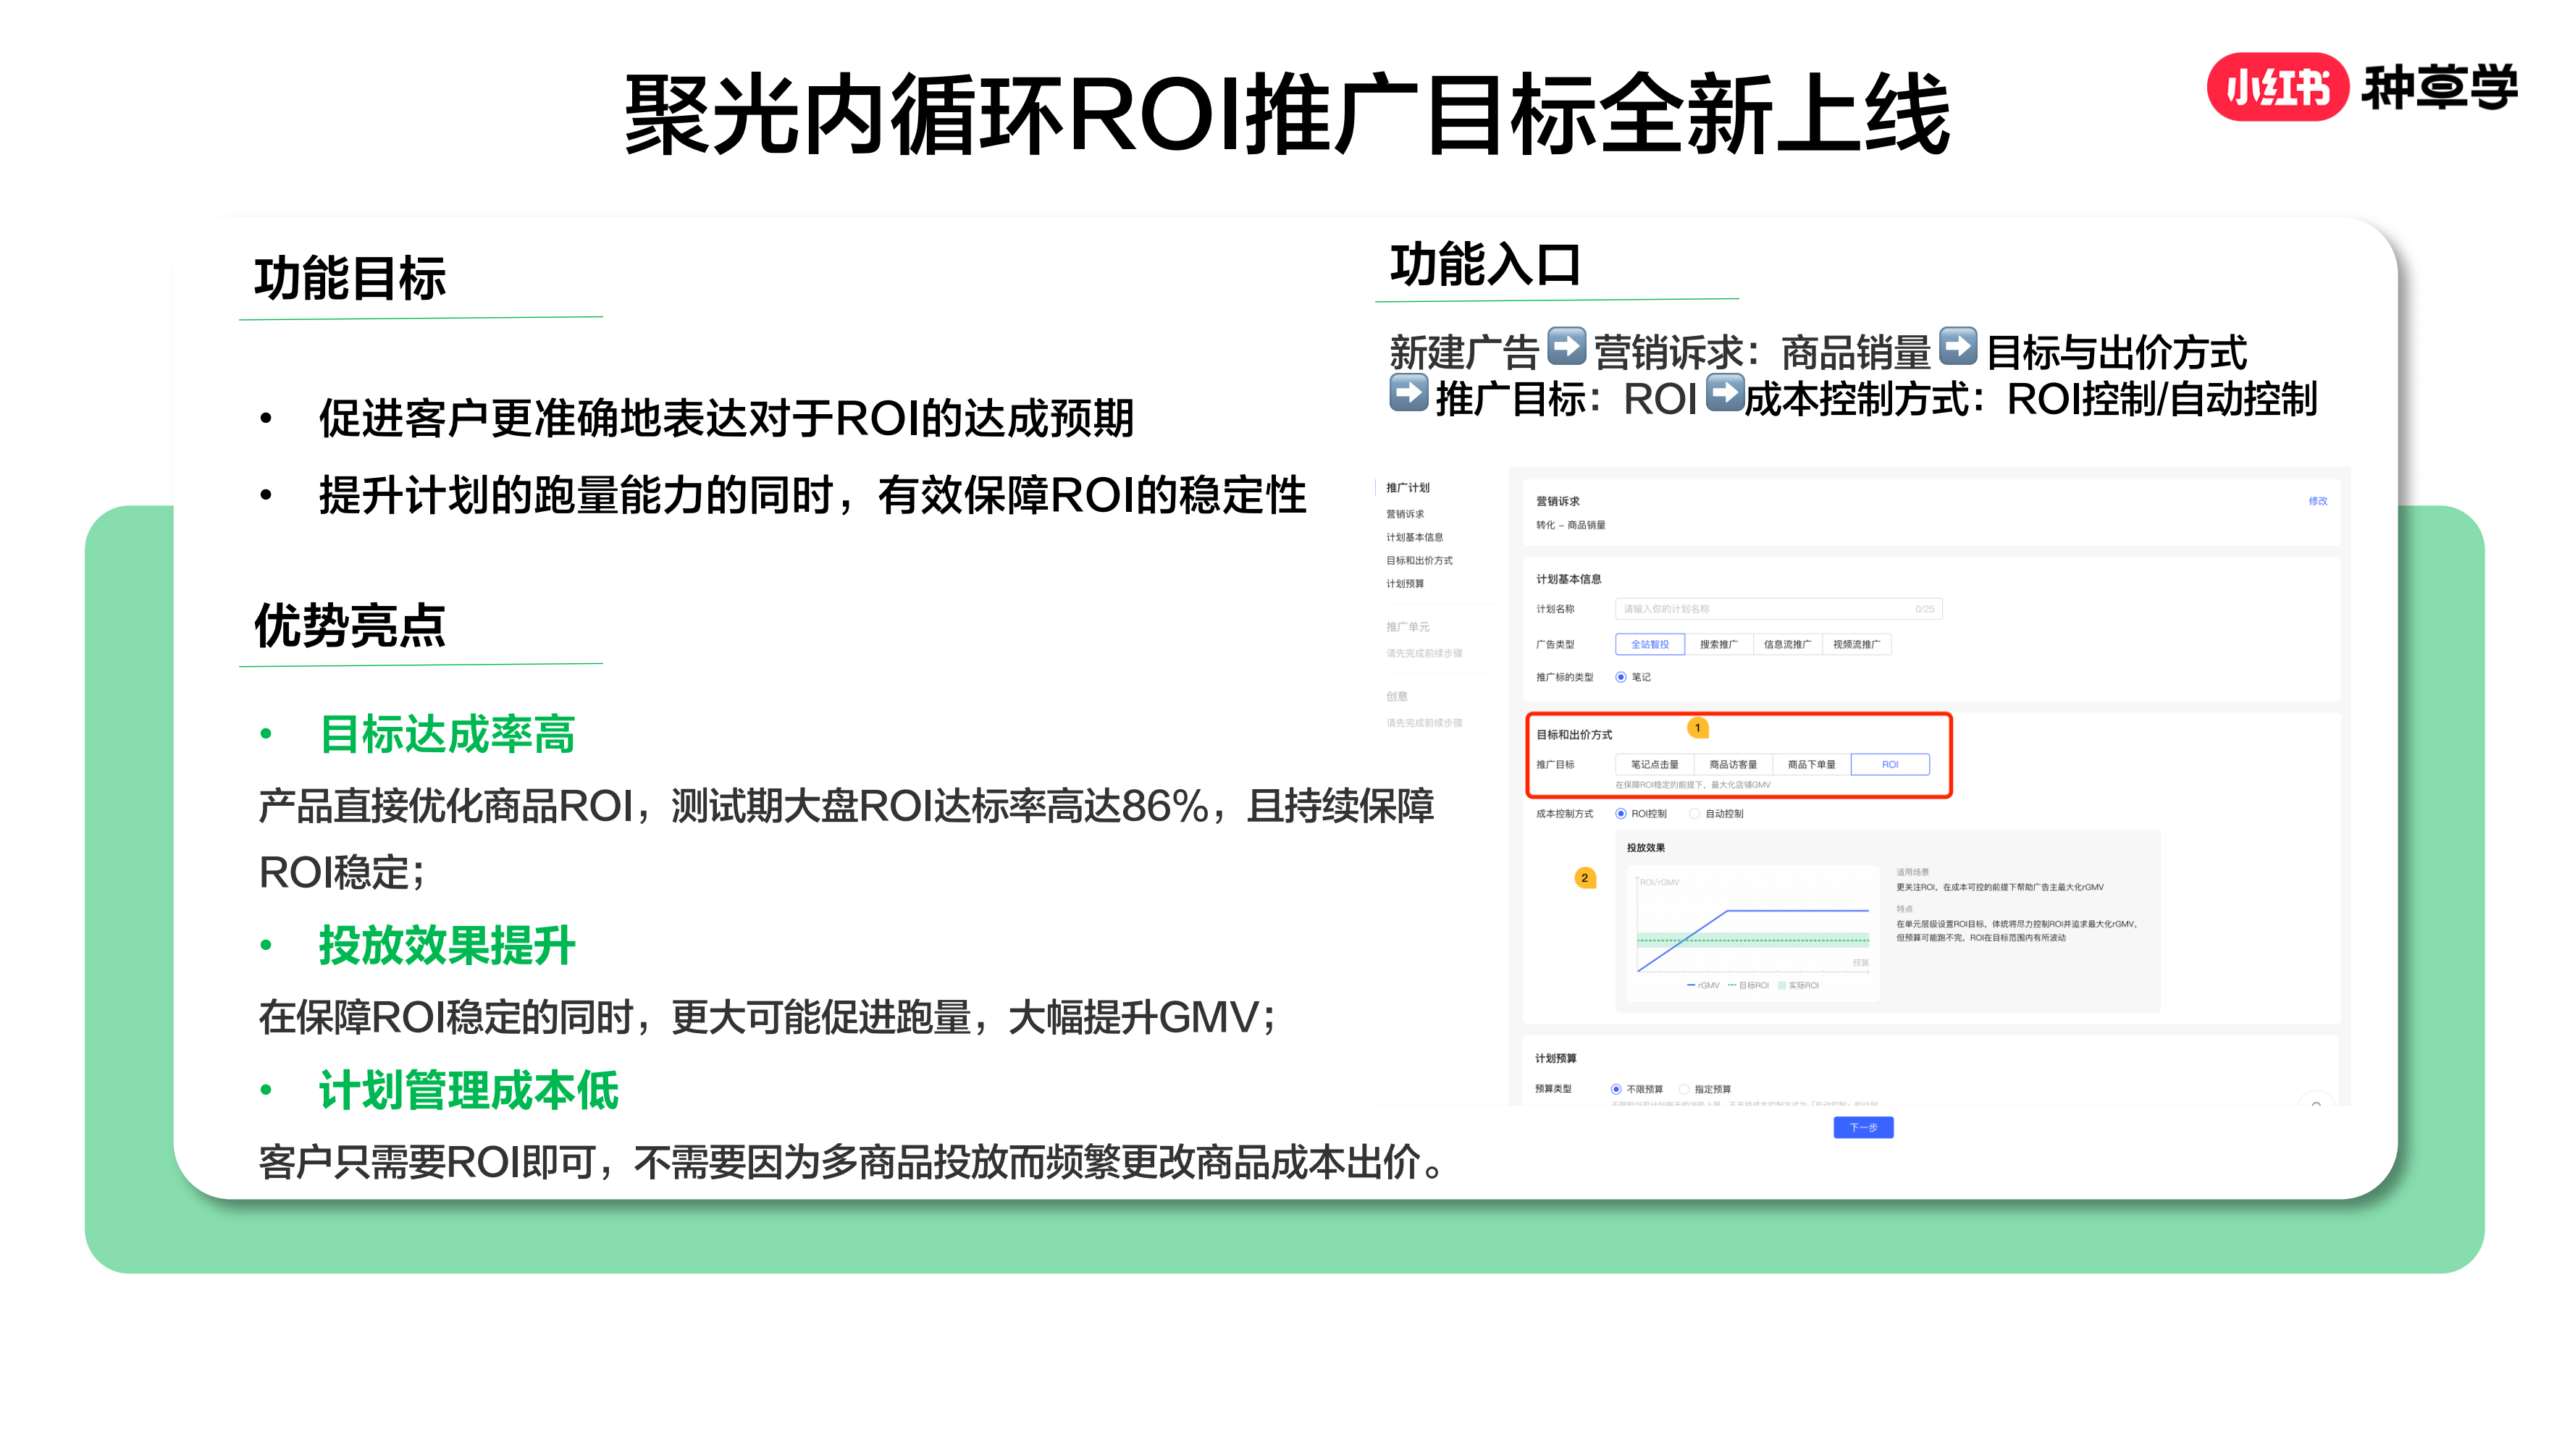
Task: Jump to 营销诉求 in the side navigation
Action: pyautogui.click(x=1405, y=513)
